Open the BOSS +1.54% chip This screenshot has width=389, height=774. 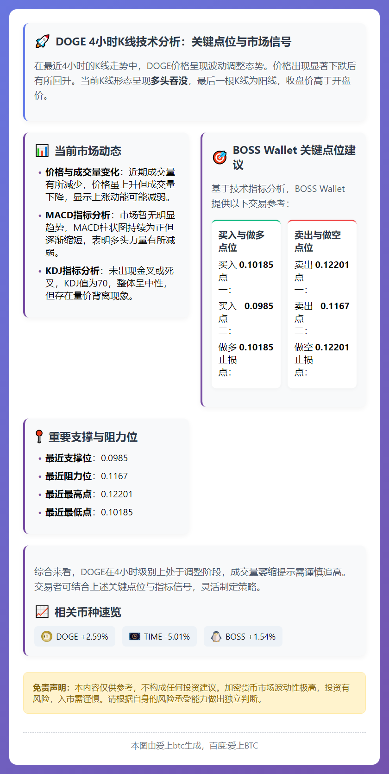243,636
